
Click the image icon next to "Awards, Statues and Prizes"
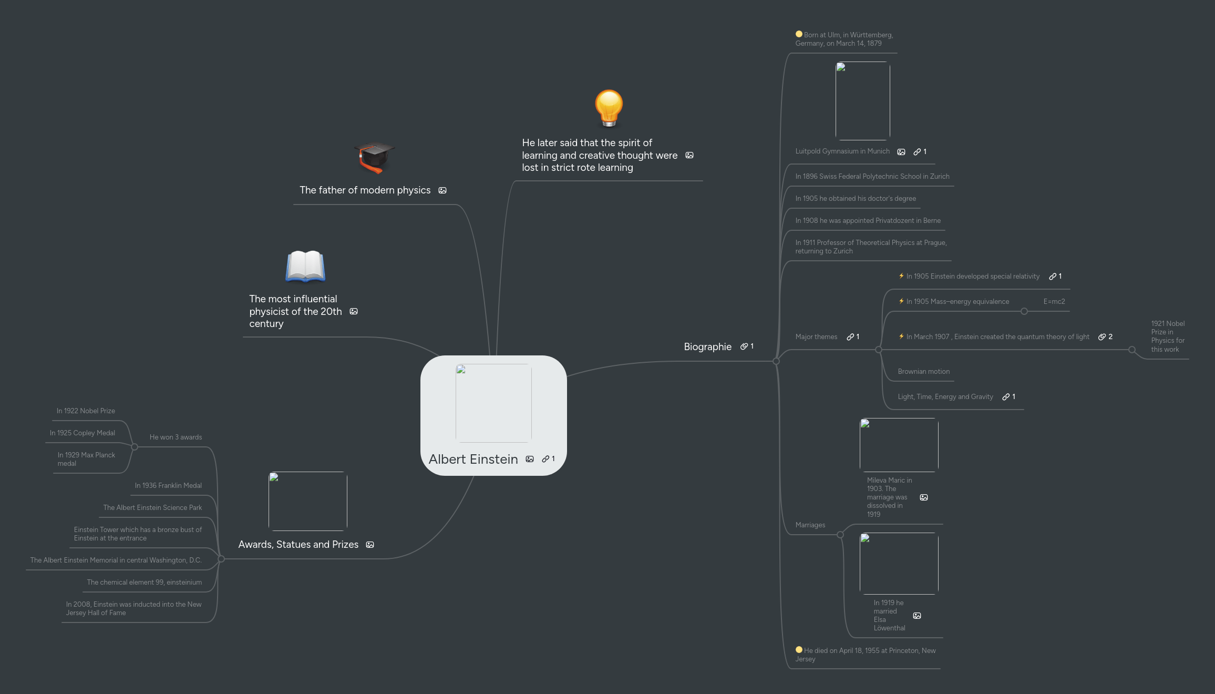[370, 545]
